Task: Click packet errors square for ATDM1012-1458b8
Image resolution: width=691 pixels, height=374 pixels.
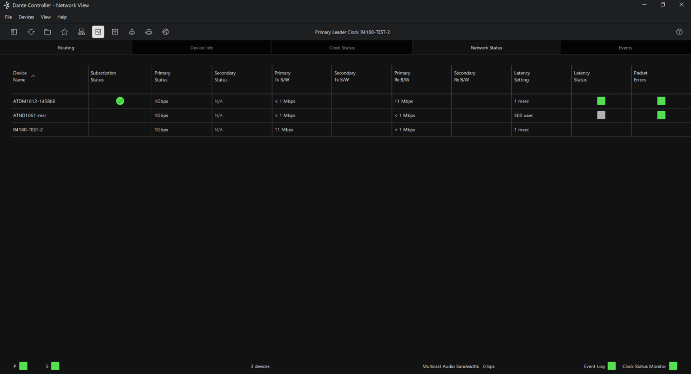Action: [x=661, y=101]
